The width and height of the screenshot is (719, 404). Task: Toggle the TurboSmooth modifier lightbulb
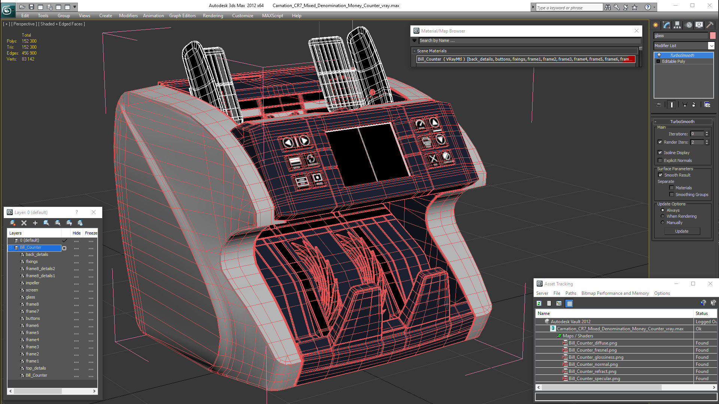point(659,55)
